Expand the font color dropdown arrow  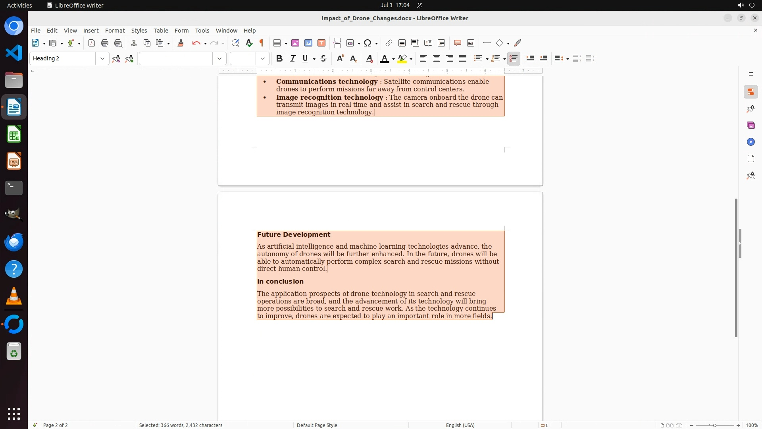393,59
